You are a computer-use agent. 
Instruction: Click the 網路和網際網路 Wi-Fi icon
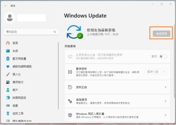point(8,66)
